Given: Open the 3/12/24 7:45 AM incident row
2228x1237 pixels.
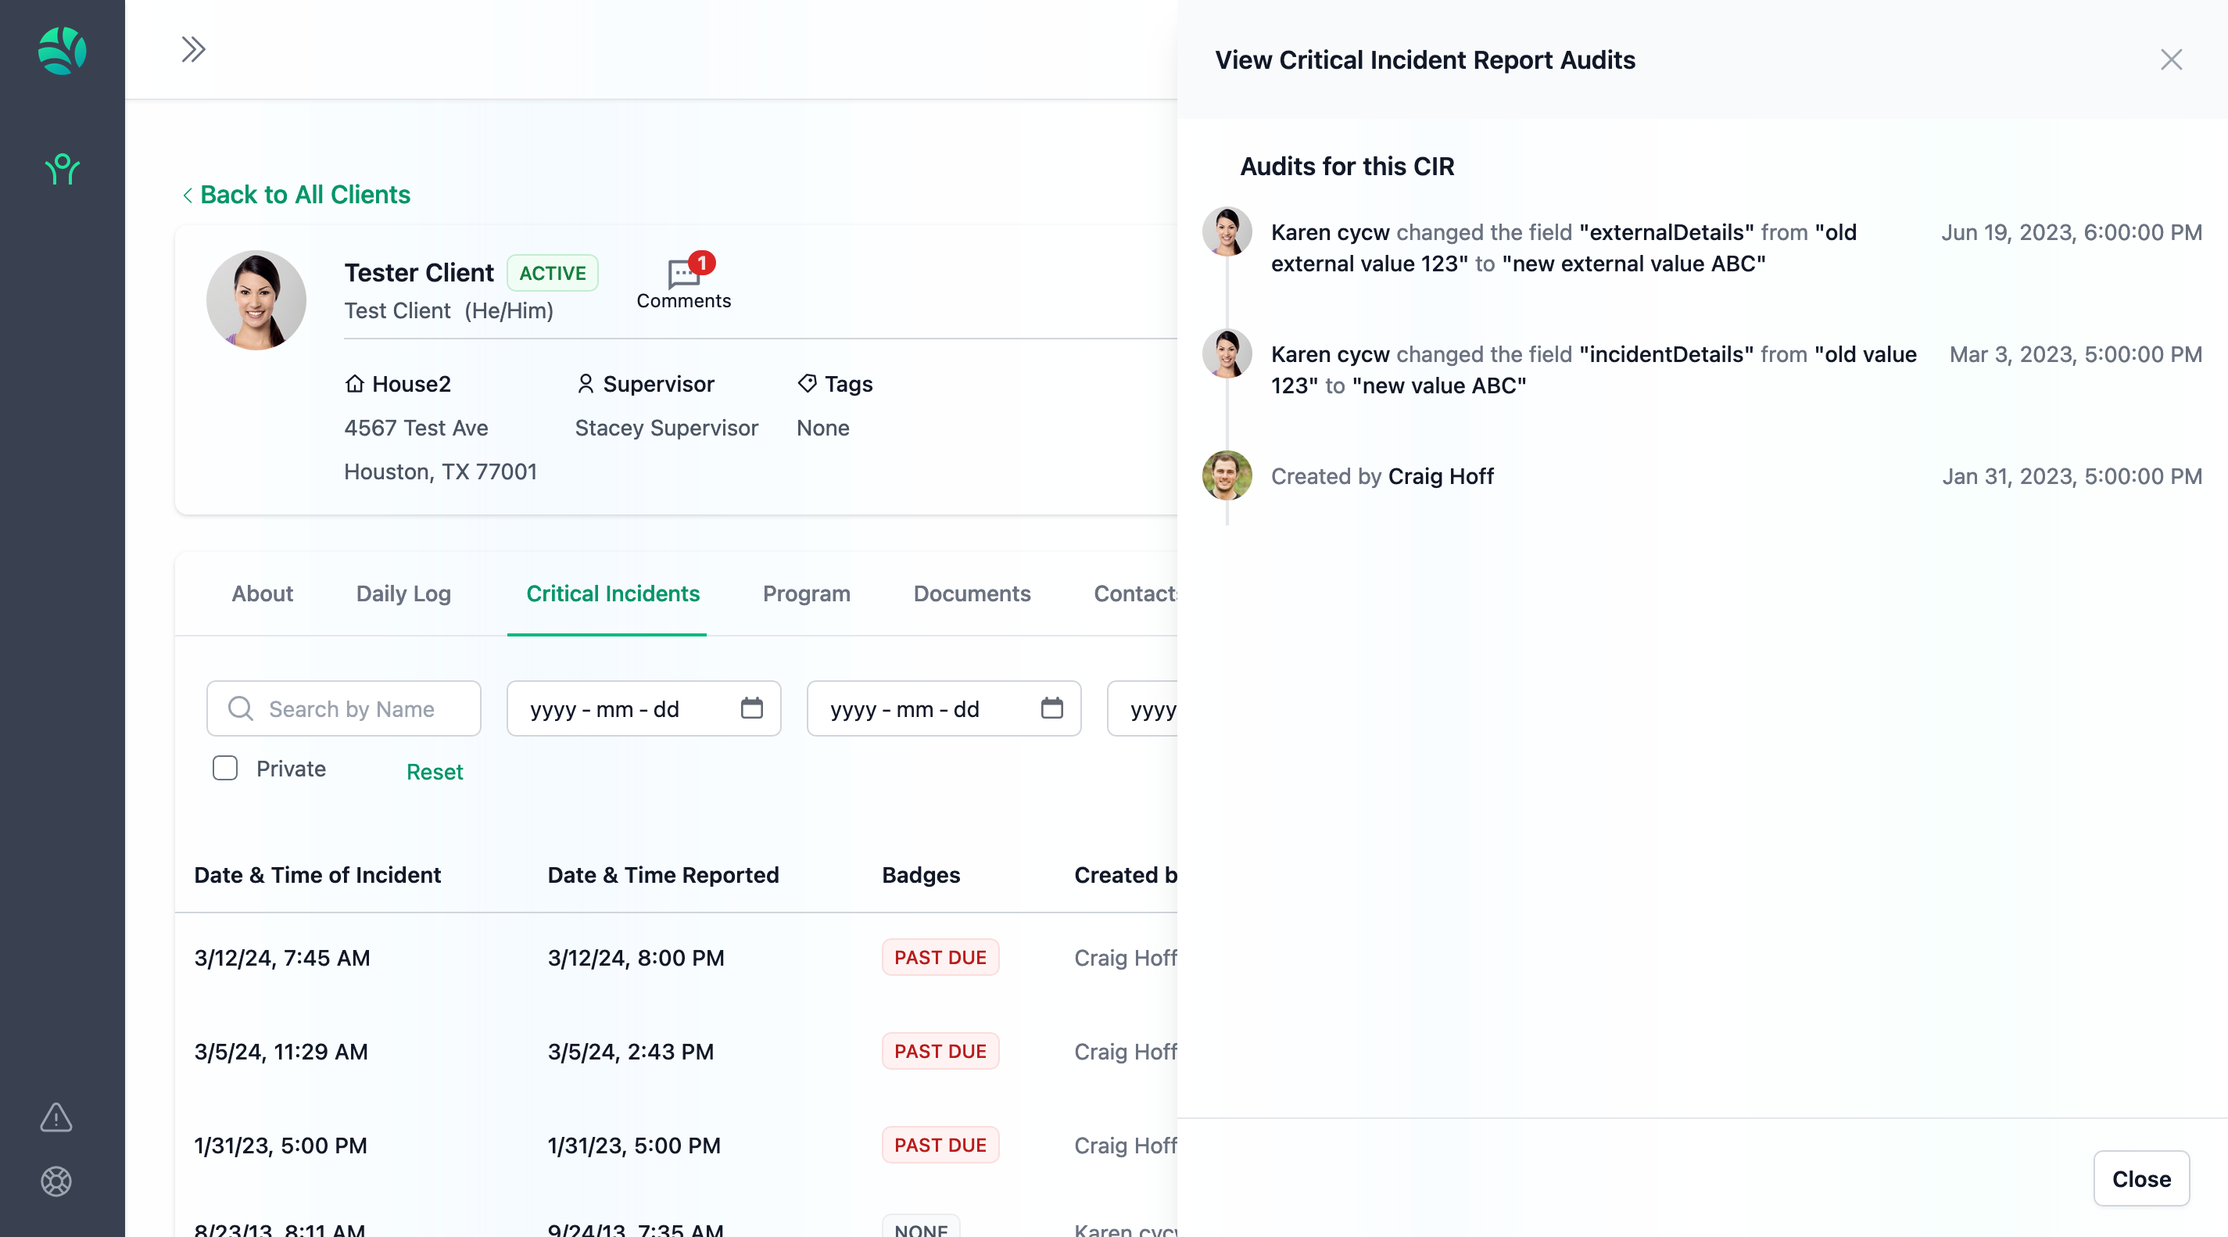Looking at the screenshot, I should click(282, 958).
